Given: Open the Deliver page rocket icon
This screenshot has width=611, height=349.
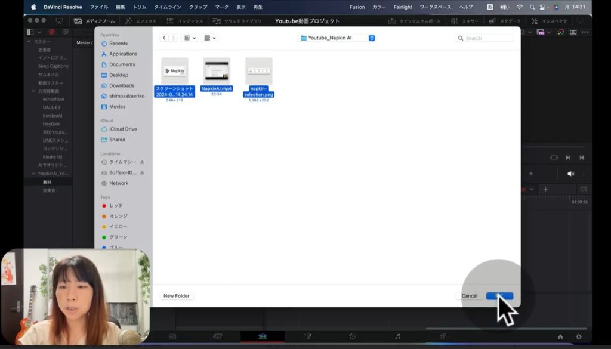Looking at the screenshot, I should coord(442,336).
